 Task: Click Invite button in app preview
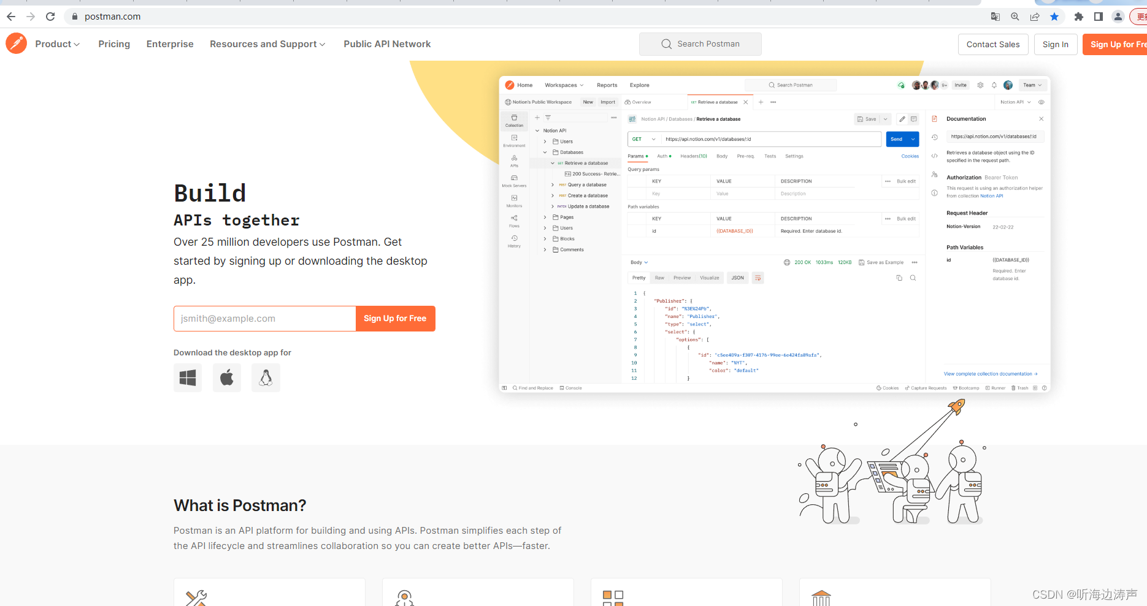coord(961,85)
